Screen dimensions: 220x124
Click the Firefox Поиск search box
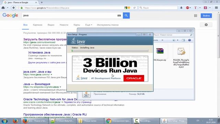pos(158,8)
